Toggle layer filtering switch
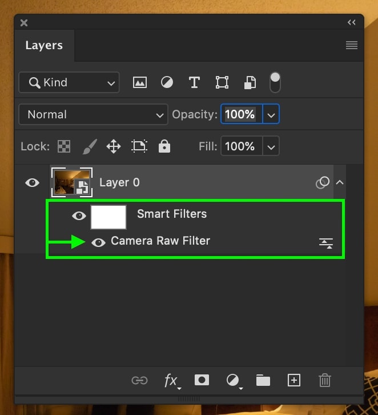The height and width of the screenshot is (415, 378). tap(275, 82)
